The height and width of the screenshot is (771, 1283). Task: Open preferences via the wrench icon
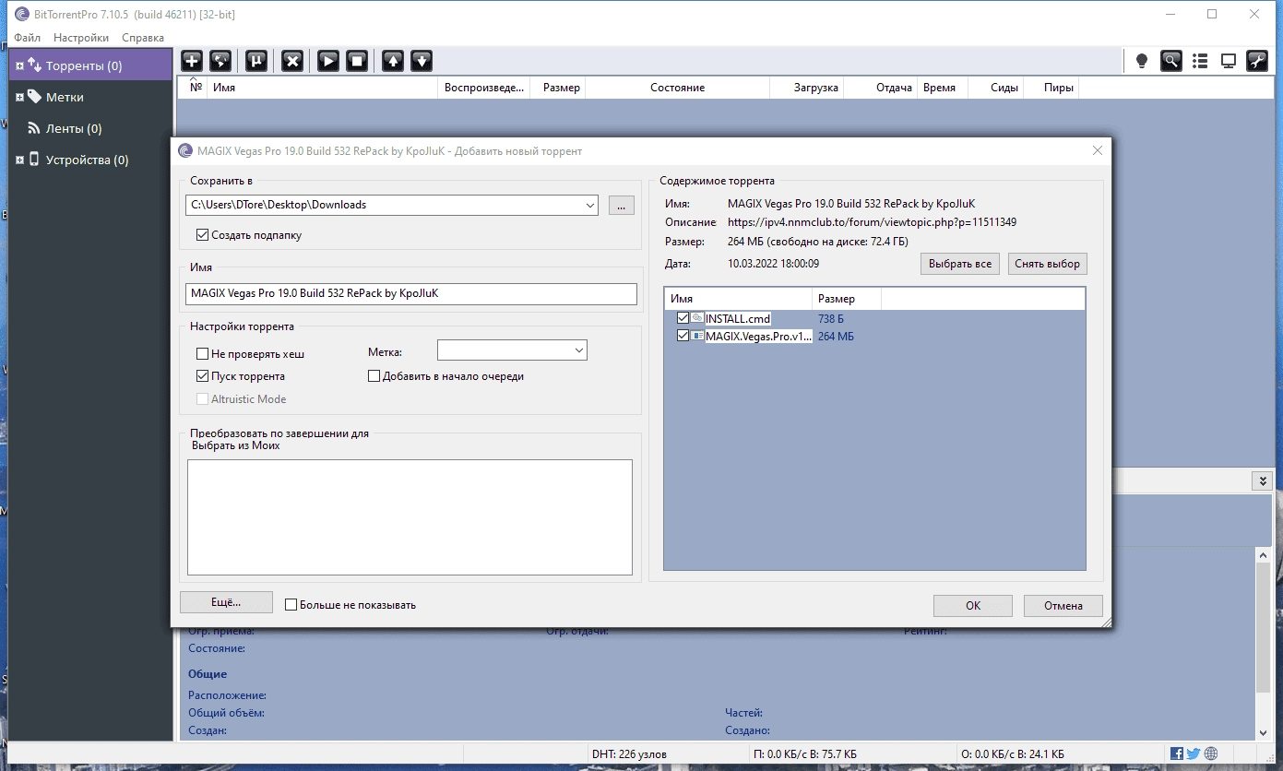point(1257,61)
